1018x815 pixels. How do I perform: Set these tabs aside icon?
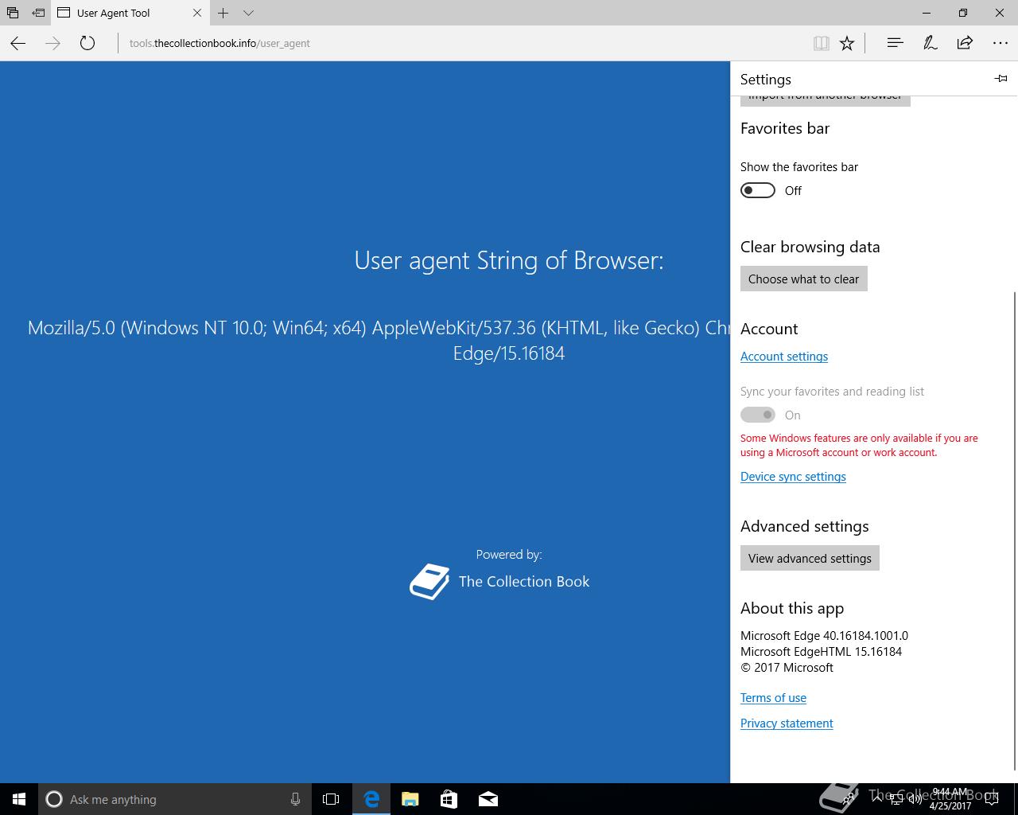38,13
